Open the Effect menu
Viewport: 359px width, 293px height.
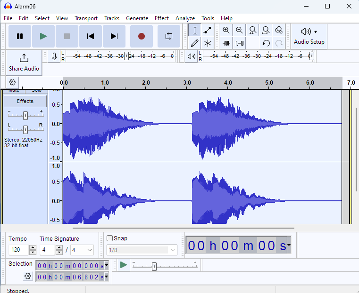[161, 18]
